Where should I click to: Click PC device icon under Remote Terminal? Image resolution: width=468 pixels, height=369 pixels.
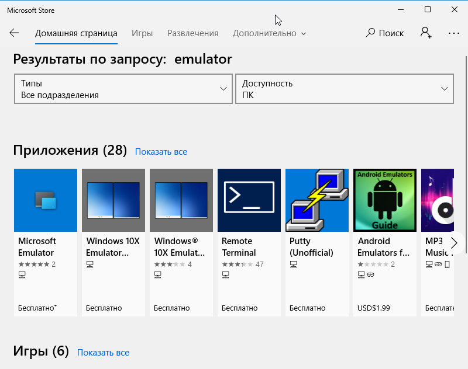tap(226, 275)
